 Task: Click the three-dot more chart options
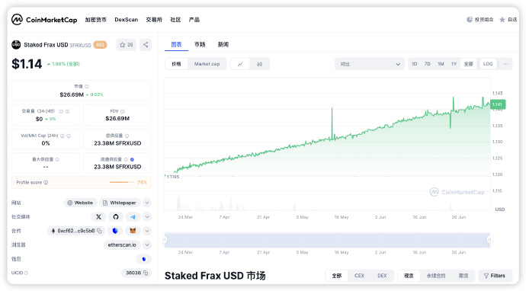tap(505, 64)
